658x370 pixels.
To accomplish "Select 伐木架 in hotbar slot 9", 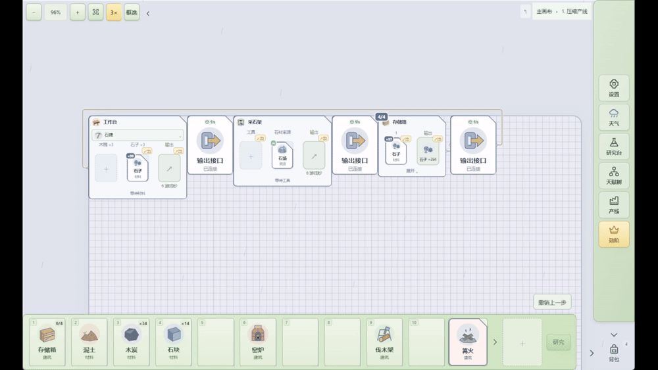I will 384,342.
